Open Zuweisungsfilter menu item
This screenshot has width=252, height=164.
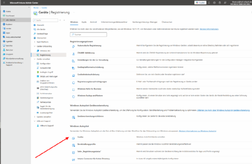pyautogui.click(x=46, y=113)
